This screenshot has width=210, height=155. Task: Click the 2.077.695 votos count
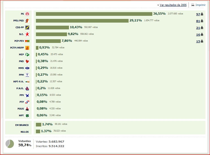coord(176,14)
